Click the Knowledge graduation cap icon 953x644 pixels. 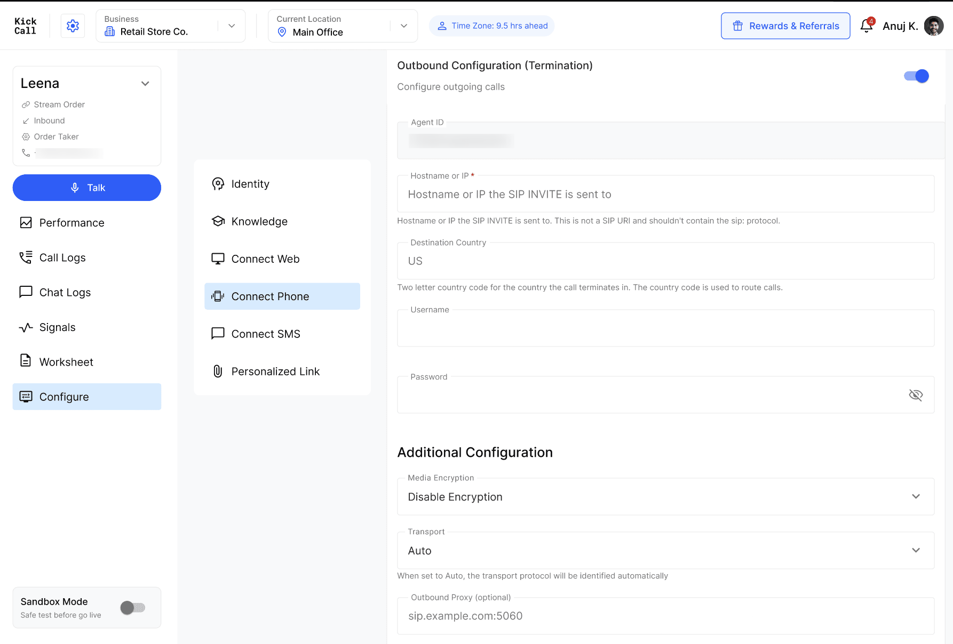[x=218, y=221]
